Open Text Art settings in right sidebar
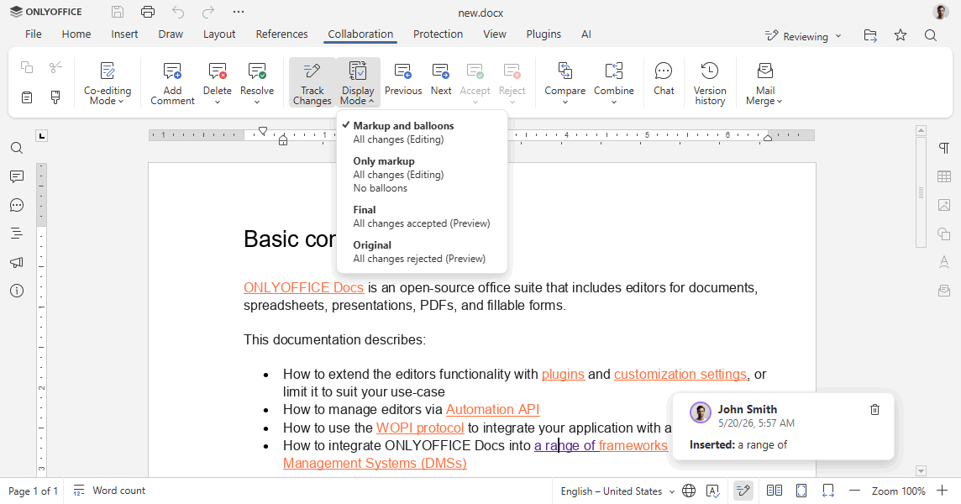The width and height of the screenshot is (961, 504). (x=944, y=262)
